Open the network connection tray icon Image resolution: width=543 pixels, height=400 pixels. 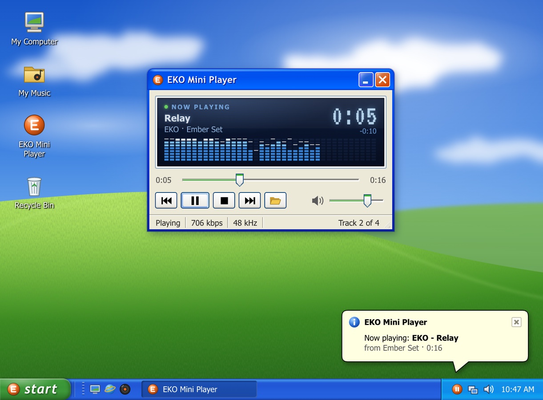pos(473,390)
